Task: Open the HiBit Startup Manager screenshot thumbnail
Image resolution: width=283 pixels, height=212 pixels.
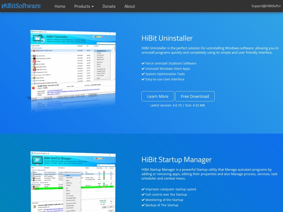Action: tap(73, 182)
